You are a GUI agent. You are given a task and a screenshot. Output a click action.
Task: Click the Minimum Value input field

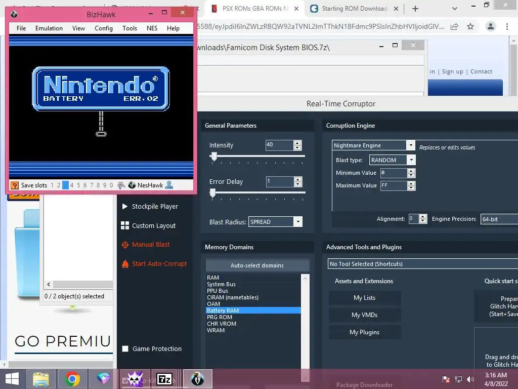pyautogui.click(x=394, y=173)
